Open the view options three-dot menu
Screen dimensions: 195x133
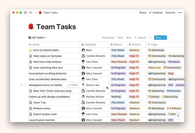click(150, 38)
